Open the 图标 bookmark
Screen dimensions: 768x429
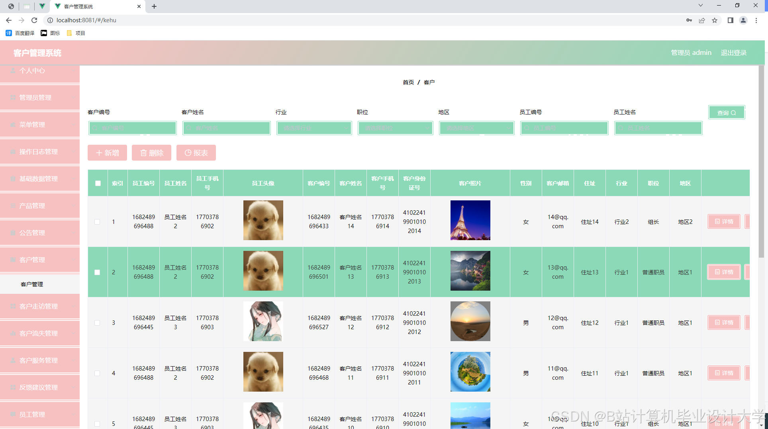[50, 33]
